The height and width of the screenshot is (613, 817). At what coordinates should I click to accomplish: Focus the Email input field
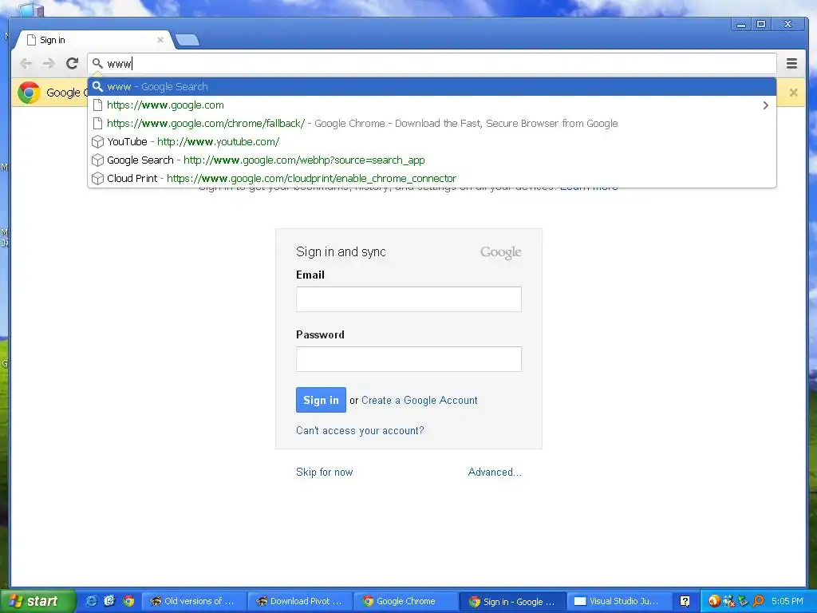pyautogui.click(x=408, y=299)
